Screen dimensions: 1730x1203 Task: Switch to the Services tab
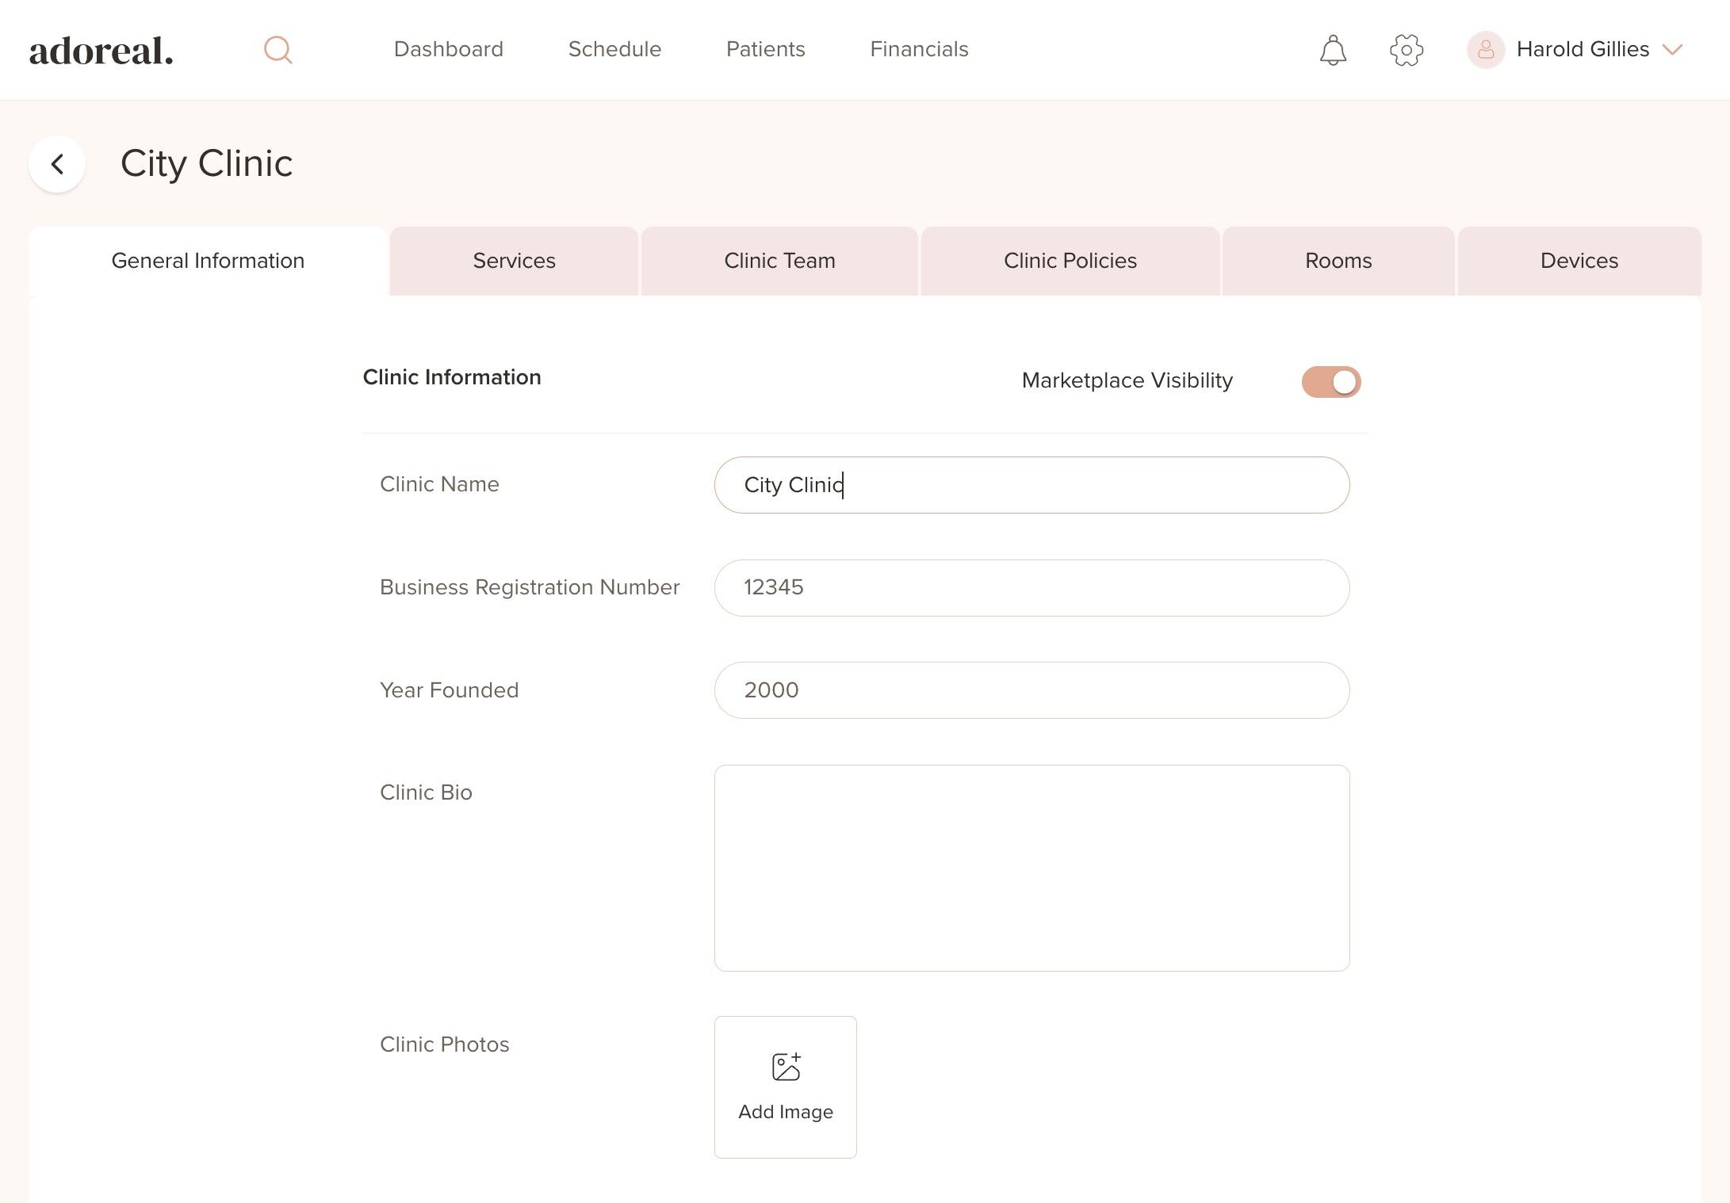click(514, 261)
